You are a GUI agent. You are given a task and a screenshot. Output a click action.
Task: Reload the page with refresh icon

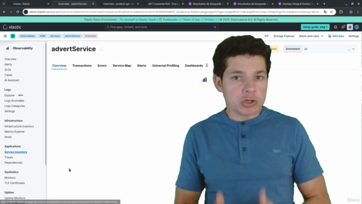point(18,12)
